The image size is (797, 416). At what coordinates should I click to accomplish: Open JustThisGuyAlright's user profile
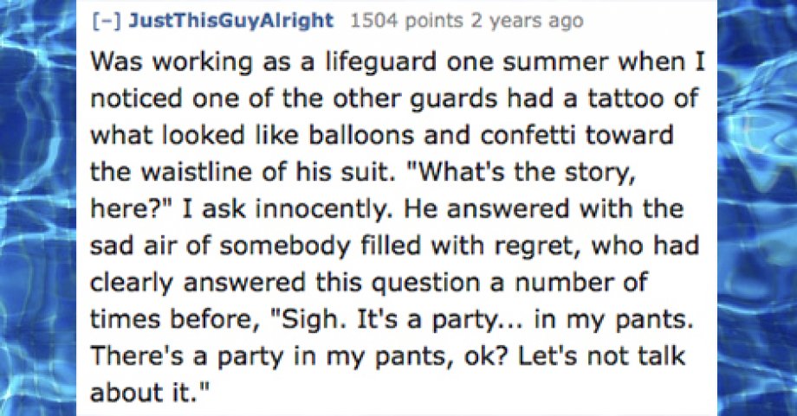(x=230, y=21)
